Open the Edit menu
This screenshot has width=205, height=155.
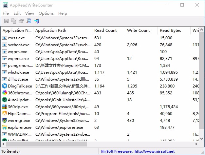pos(17,13)
